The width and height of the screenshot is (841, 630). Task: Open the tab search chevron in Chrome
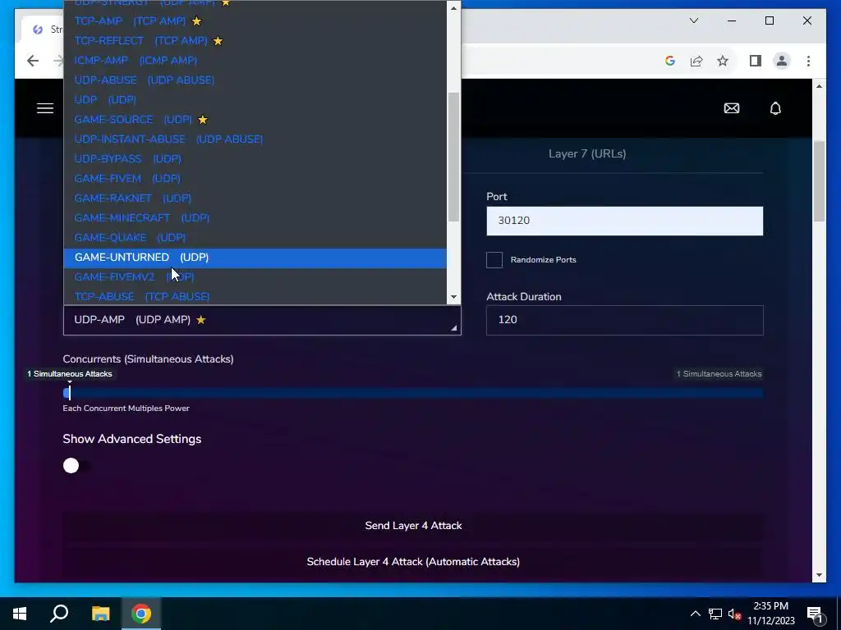693,21
